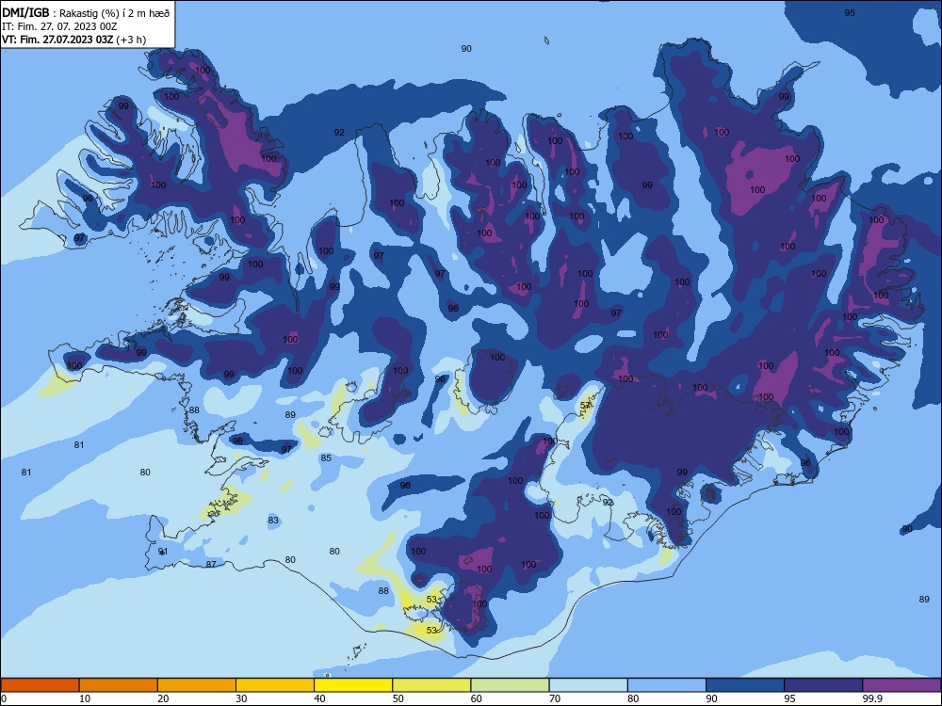The image size is (942, 706).
Task: Click the title text 'DMI/IGB : Rakastig (%) í 2 m hæð'
Action: coord(86,13)
